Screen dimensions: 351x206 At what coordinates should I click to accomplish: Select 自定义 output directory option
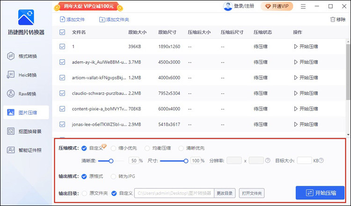click(x=114, y=193)
